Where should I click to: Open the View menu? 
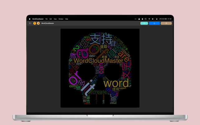click(x=55, y=19)
